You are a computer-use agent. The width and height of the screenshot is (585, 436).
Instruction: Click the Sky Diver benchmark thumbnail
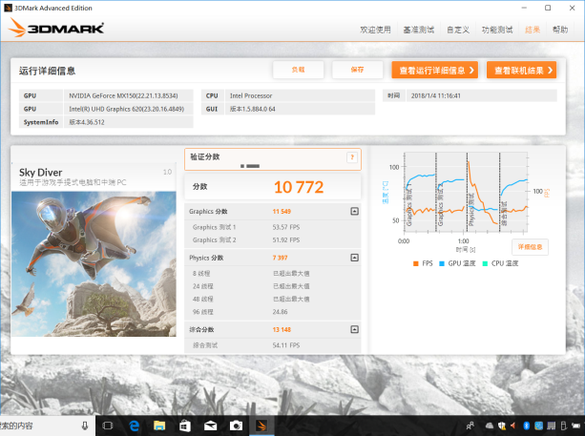[x=94, y=264]
